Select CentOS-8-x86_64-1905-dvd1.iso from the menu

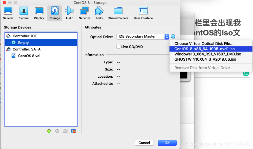pyautogui.click(x=211, y=49)
